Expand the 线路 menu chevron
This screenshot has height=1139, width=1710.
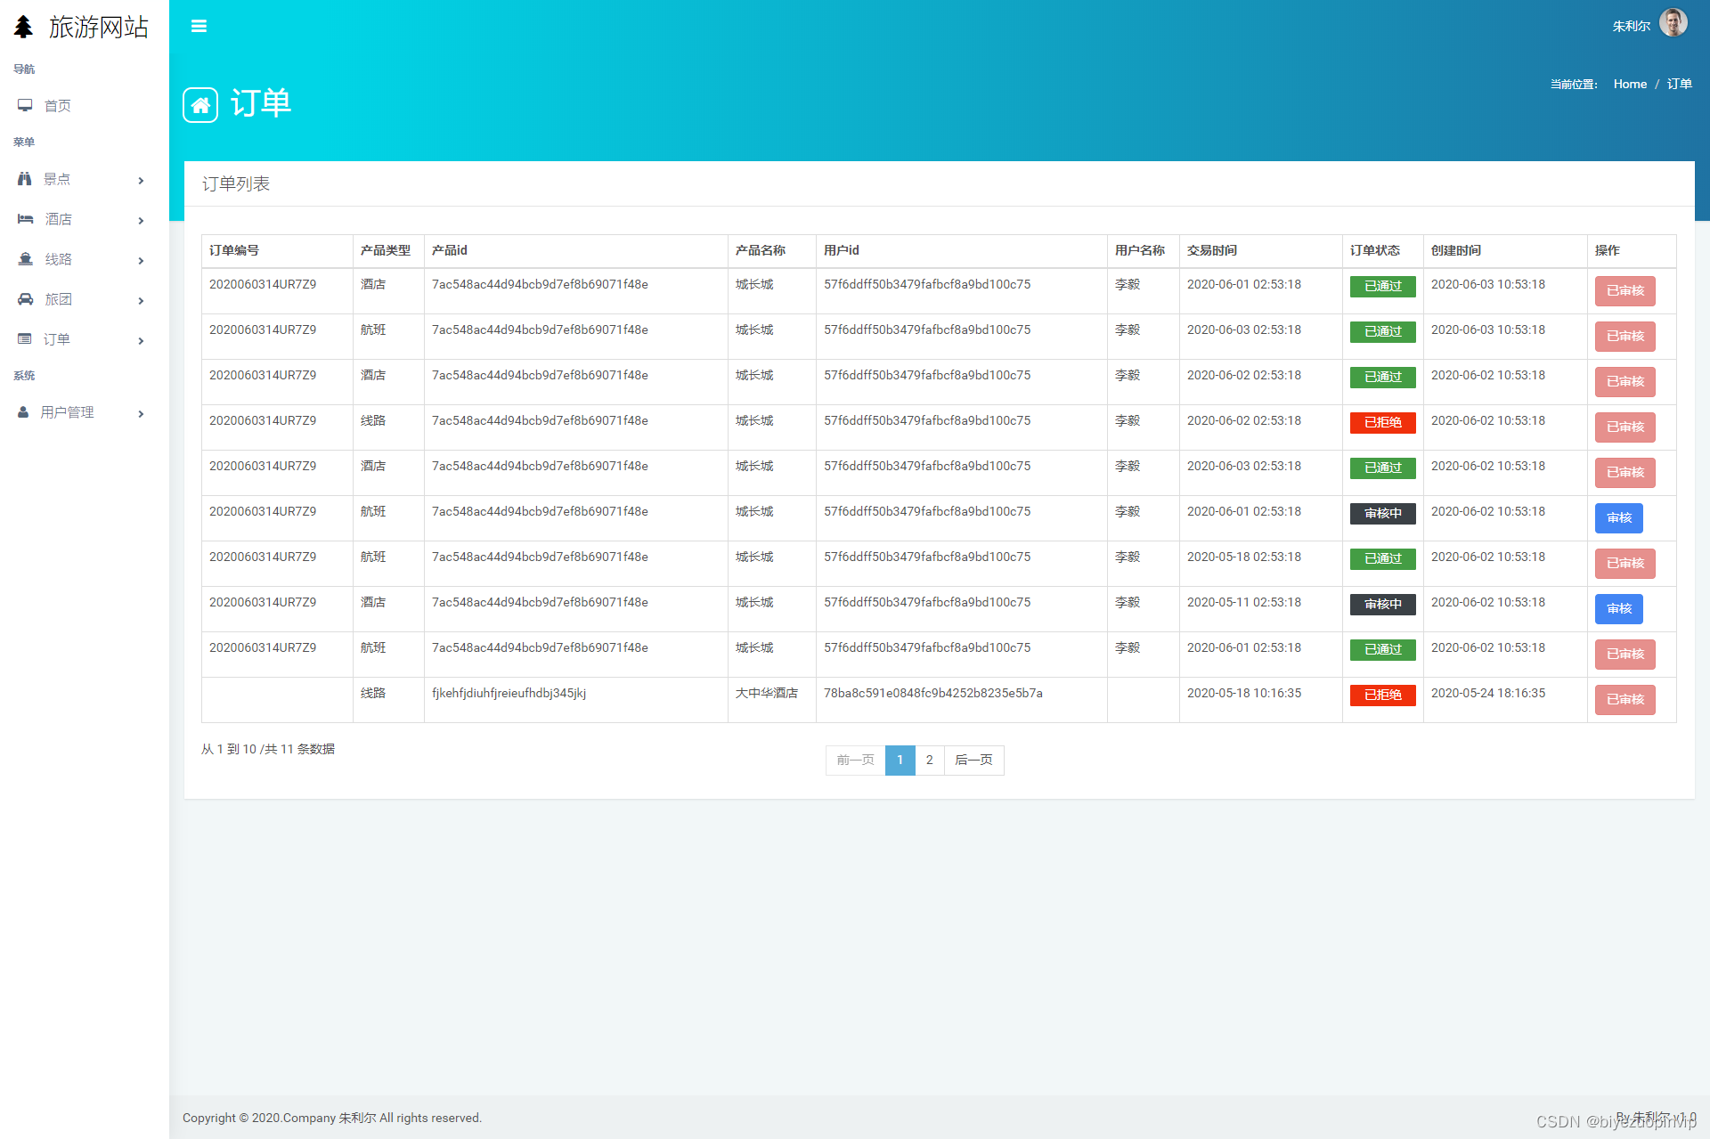tap(141, 260)
